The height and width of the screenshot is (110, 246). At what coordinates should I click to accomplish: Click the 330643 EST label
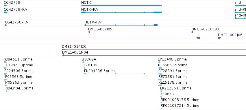coord(167,94)
